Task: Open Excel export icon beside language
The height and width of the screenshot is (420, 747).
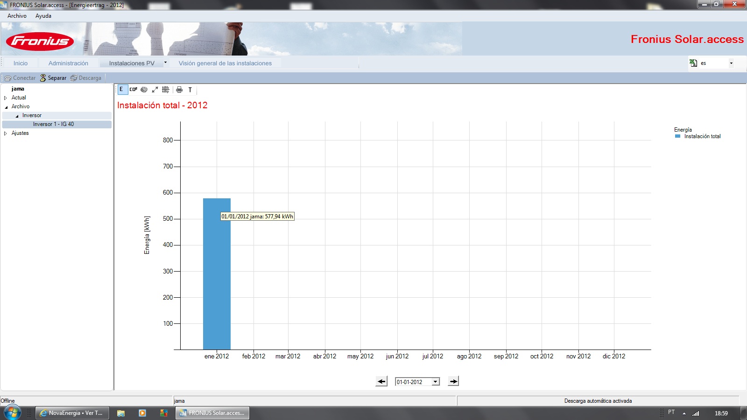Action: pyautogui.click(x=693, y=63)
